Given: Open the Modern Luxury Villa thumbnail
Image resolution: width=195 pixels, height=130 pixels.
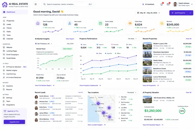Looking at the screenshot, I should tap(147, 46).
